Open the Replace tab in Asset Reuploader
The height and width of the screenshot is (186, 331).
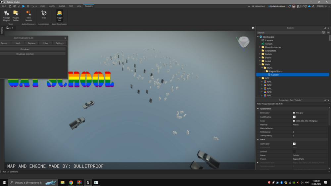click(32, 43)
